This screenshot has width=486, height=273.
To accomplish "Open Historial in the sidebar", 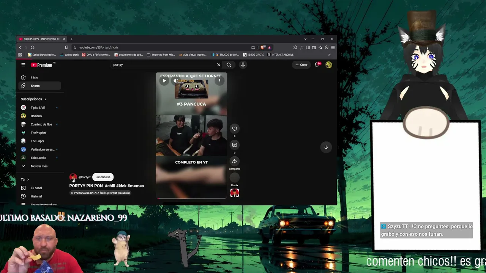I will (x=39, y=196).
